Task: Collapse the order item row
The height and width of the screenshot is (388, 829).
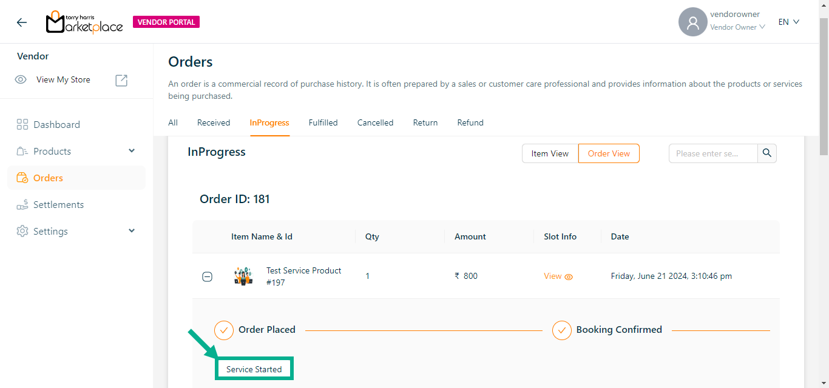Action: click(207, 277)
